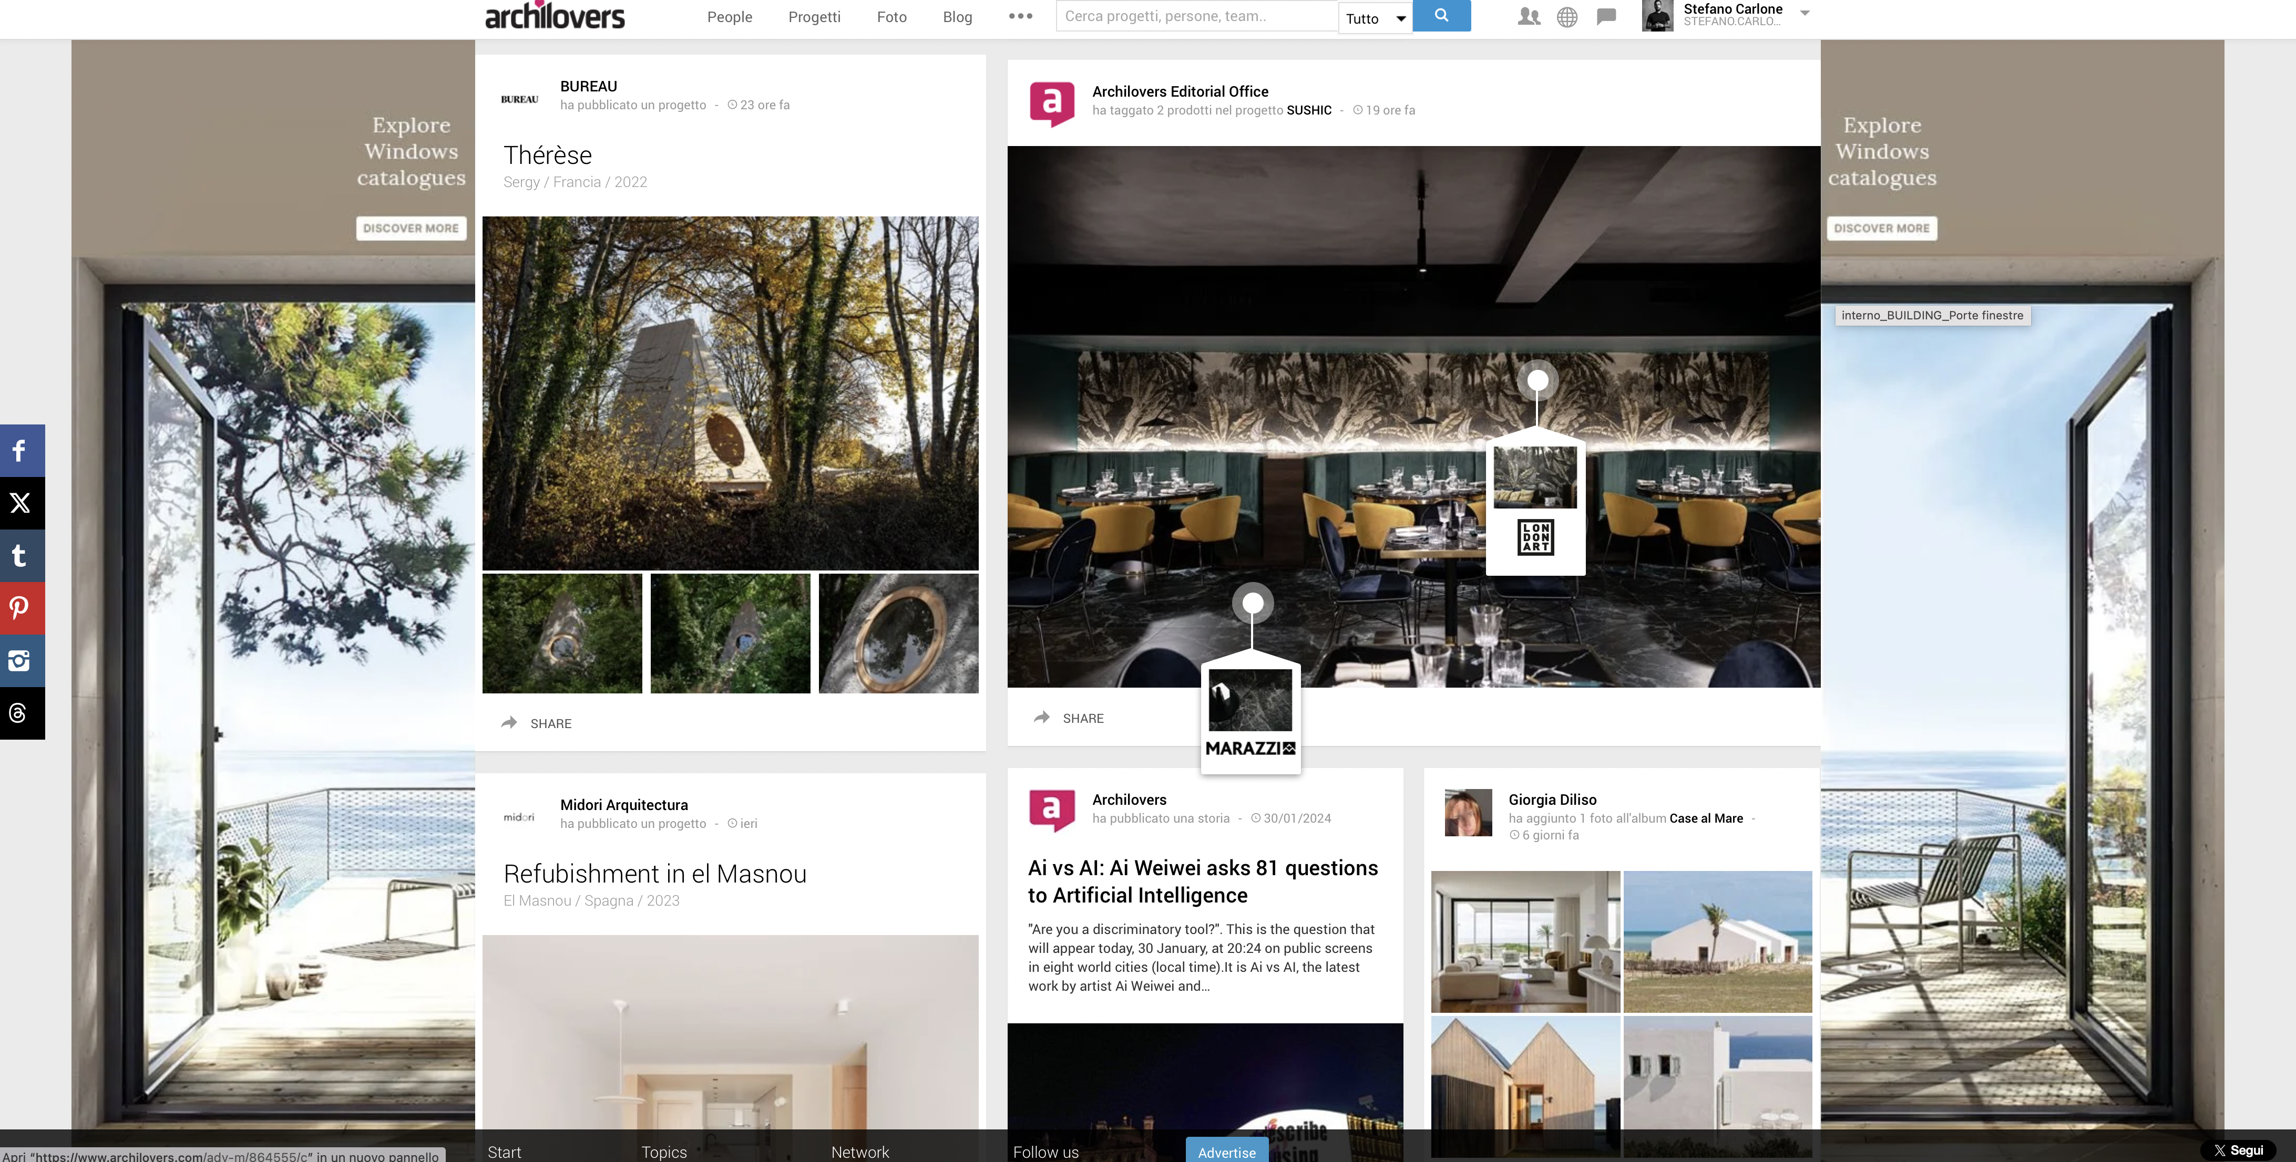Open the three-dots more menu
This screenshot has width=2296, height=1162.
pos(1021,16)
